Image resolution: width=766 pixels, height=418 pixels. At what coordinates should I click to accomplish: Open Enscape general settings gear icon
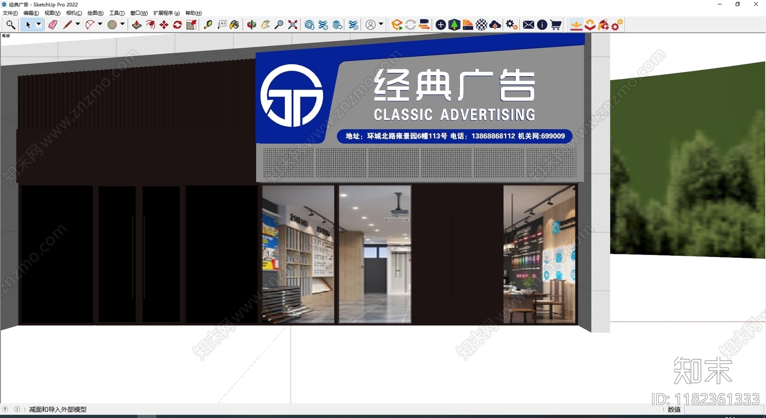[512, 24]
